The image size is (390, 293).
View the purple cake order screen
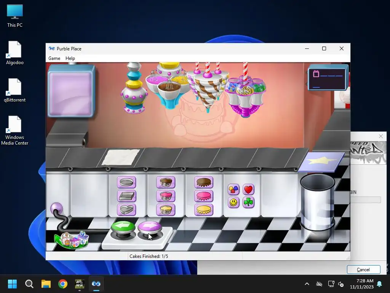point(71,91)
